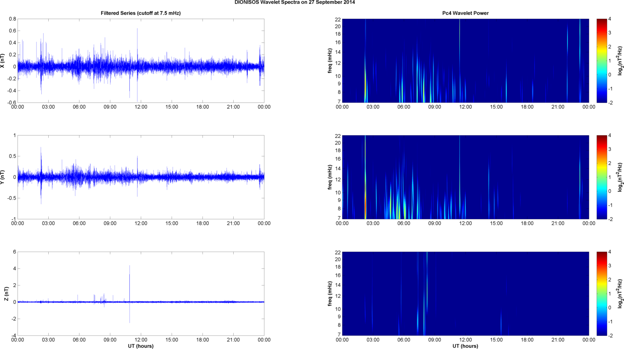
Task: Click the 'X (nT)' axis label
Action: pos(3,60)
